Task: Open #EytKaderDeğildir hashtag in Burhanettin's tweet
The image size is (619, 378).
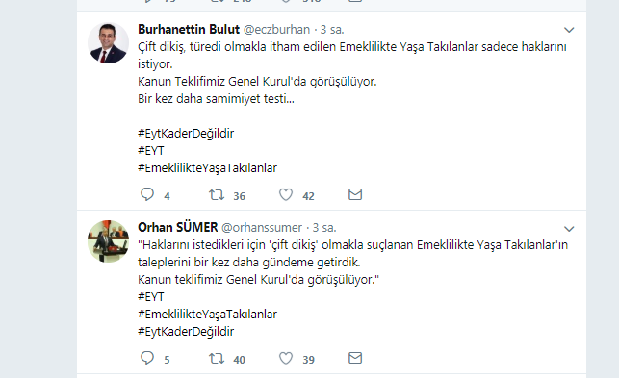Action: 186,134
